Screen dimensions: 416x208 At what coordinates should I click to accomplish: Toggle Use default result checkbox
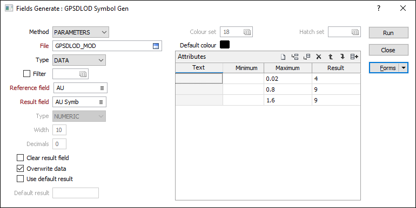pyautogui.click(x=20, y=179)
